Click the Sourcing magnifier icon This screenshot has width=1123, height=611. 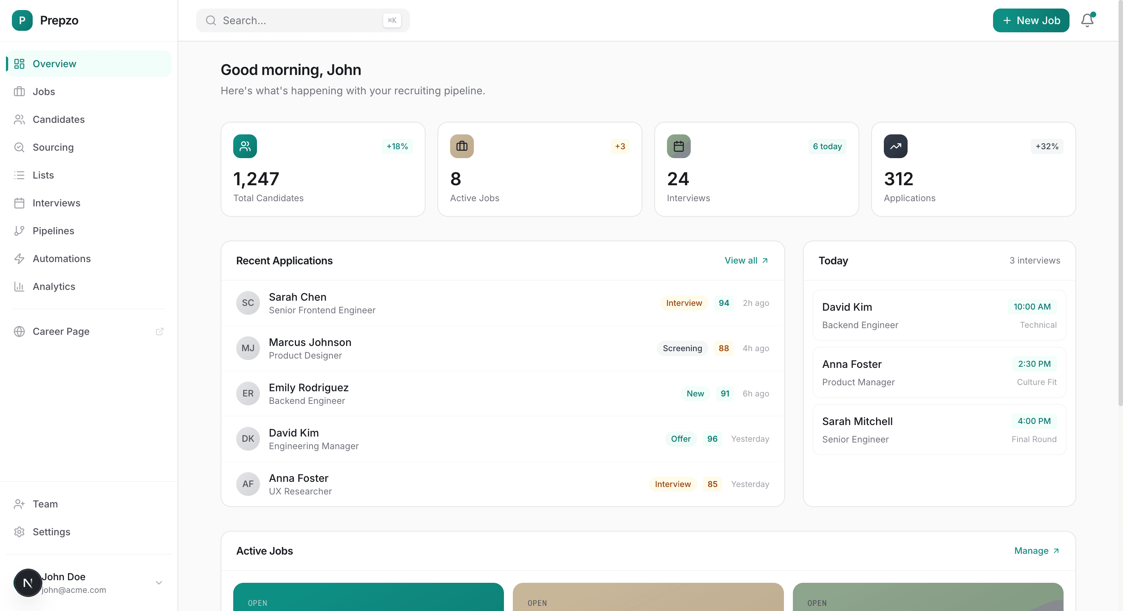(x=19, y=147)
